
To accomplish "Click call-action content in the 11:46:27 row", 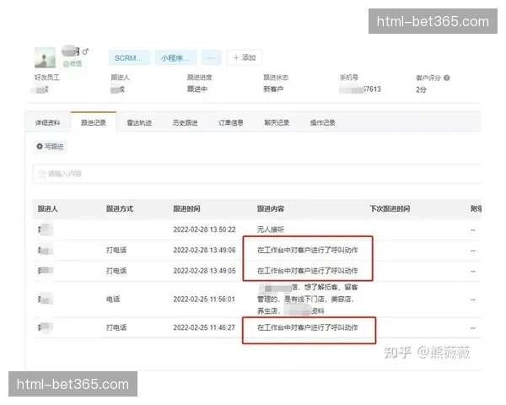I will click(307, 328).
